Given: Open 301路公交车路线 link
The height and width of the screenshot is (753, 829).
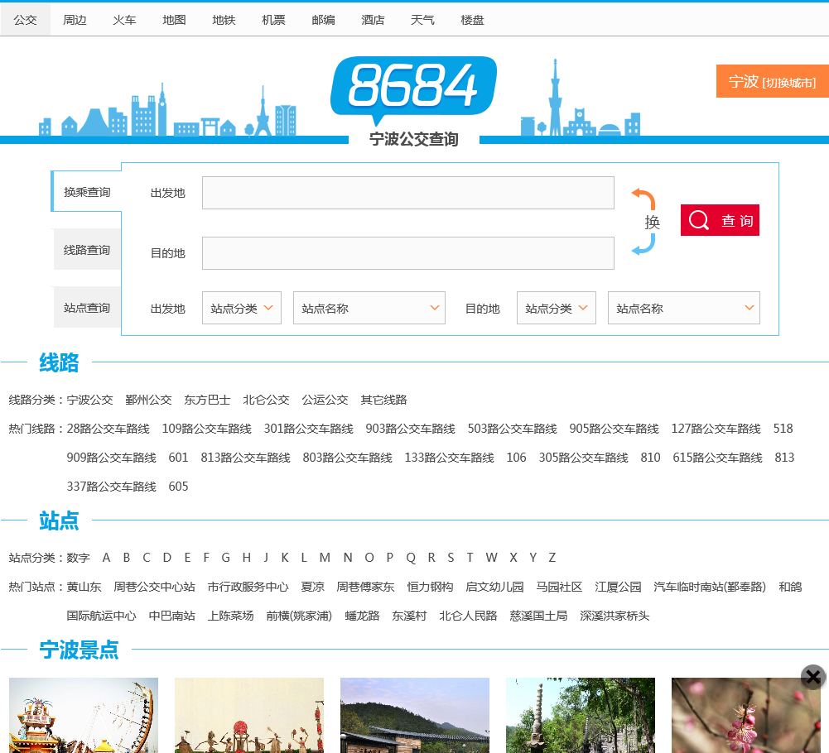Looking at the screenshot, I should (309, 429).
